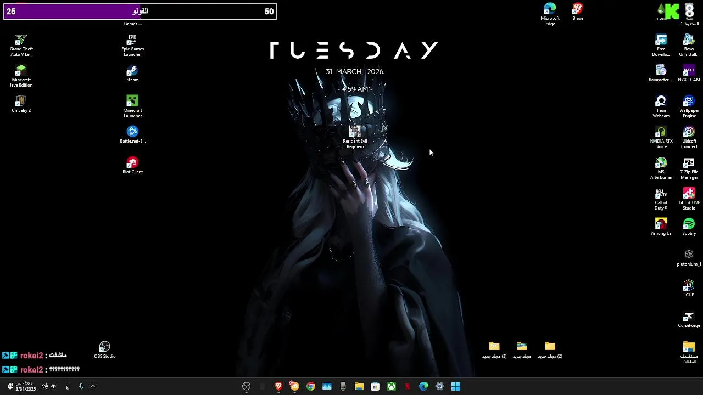Select the Brave browser desktop icon
The height and width of the screenshot is (395, 703).
pos(578,12)
